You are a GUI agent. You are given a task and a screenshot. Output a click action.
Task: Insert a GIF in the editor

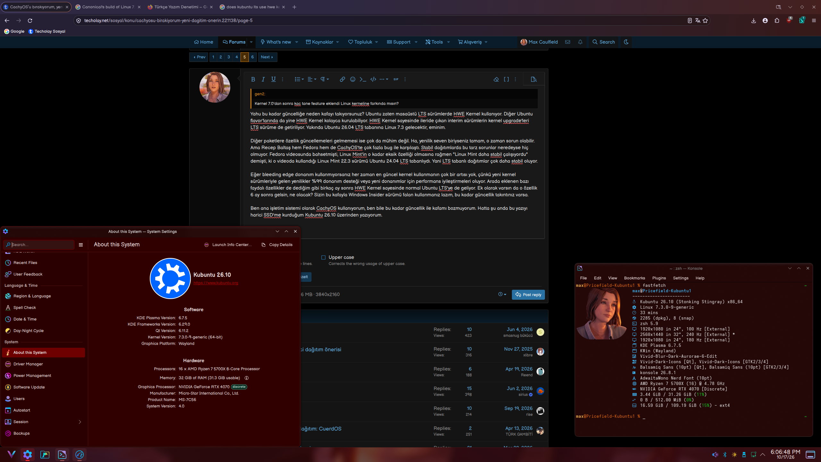(396, 79)
